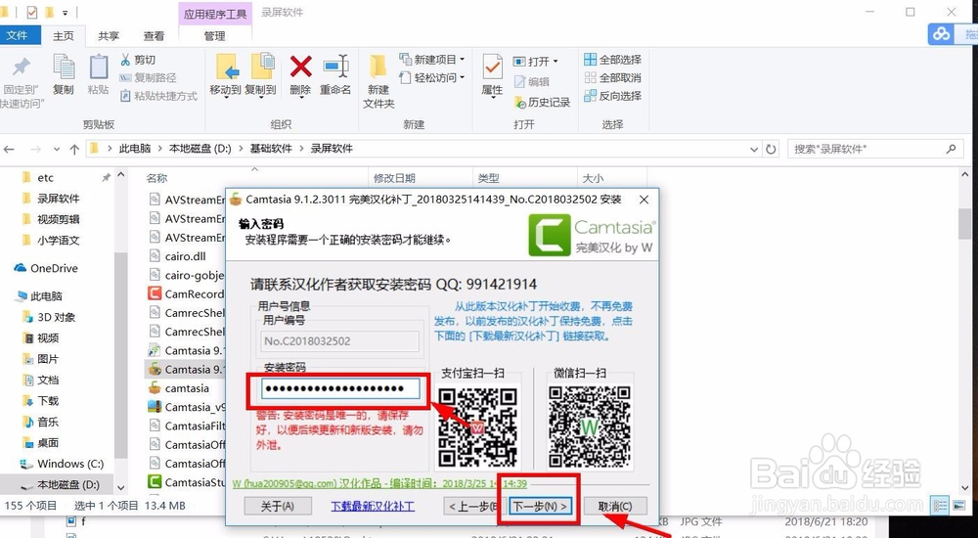978x538 pixels.
Task: Select the camtasia file in list
Action: (x=187, y=388)
